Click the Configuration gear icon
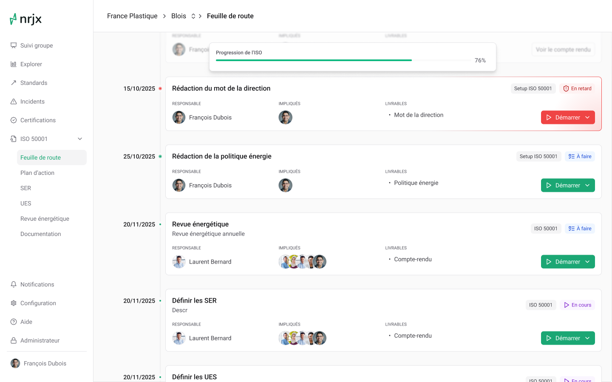Image resolution: width=612 pixels, height=382 pixels. point(14,303)
